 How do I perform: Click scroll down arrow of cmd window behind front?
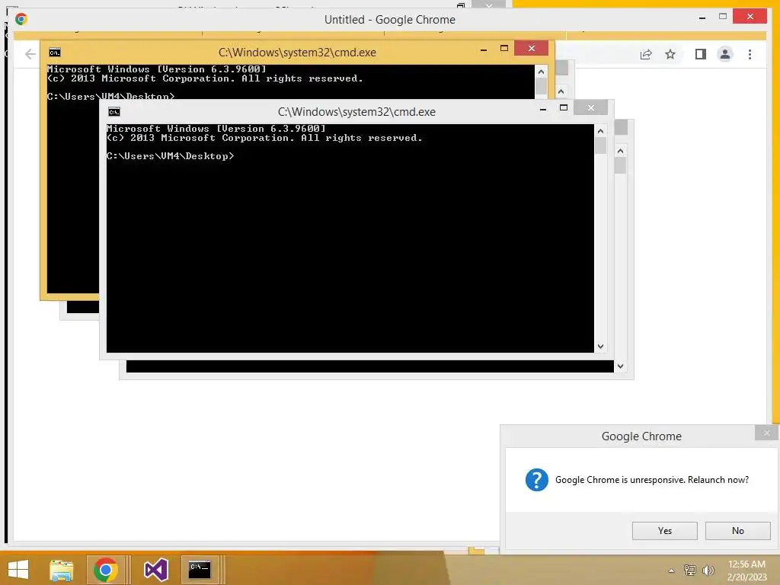pyautogui.click(x=620, y=366)
